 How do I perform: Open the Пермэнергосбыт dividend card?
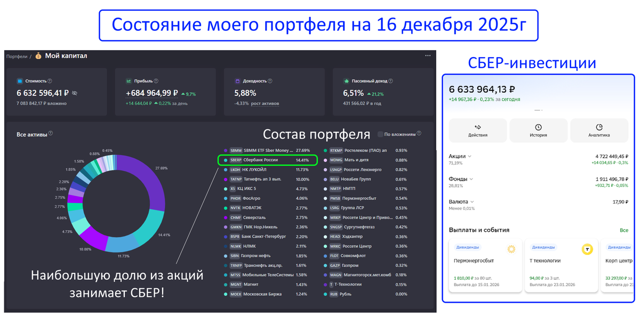click(x=485, y=265)
